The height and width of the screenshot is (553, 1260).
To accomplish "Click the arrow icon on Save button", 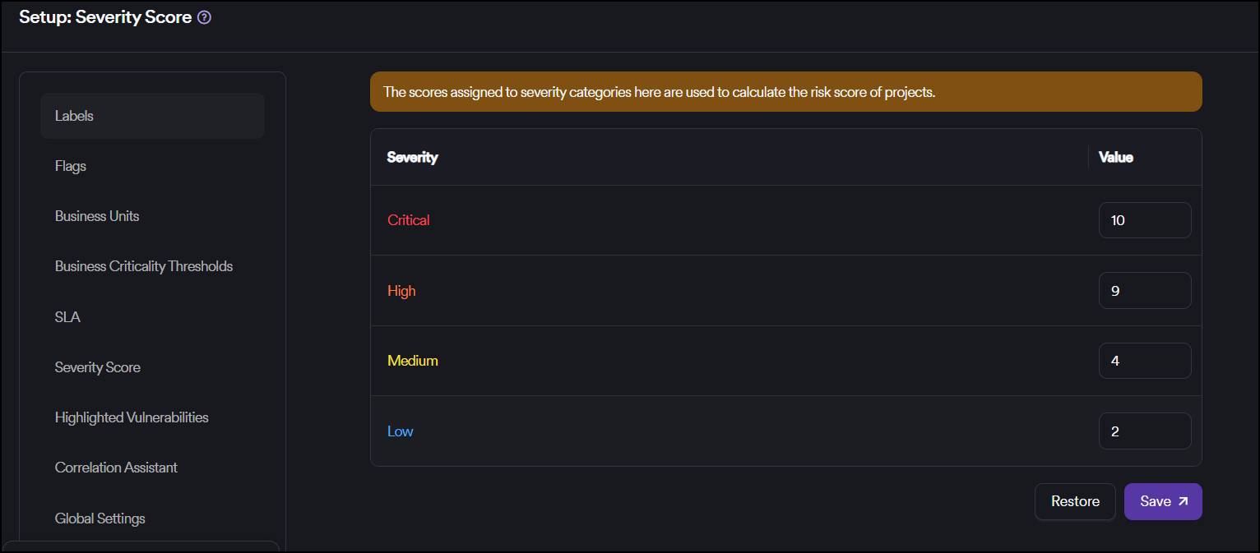I will (1183, 501).
